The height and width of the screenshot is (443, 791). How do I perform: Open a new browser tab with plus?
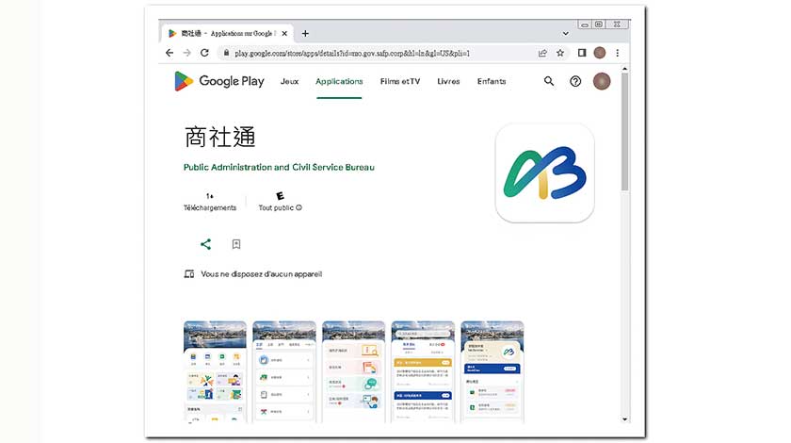(305, 33)
